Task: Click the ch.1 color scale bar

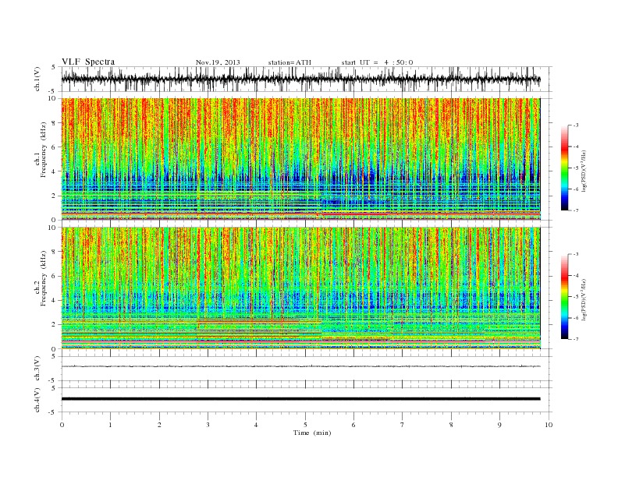Action: pos(565,168)
